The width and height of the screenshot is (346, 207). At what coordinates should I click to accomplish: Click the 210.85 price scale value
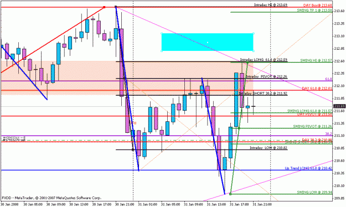[x=339, y=148]
